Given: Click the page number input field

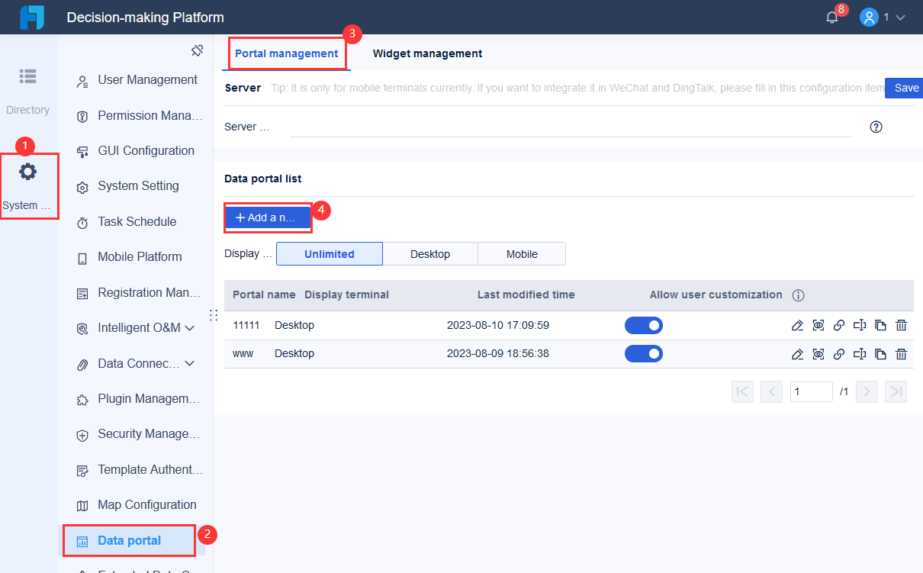Looking at the screenshot, I should coord(811,391).
